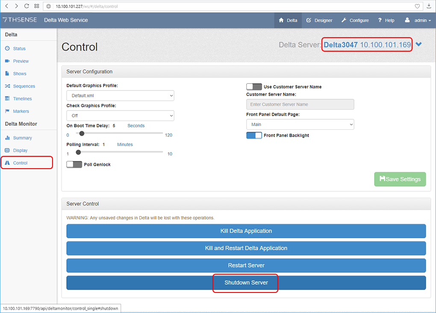Reload the page with the refresh icon
Screen dimensions: 436x313
(27, 6)
